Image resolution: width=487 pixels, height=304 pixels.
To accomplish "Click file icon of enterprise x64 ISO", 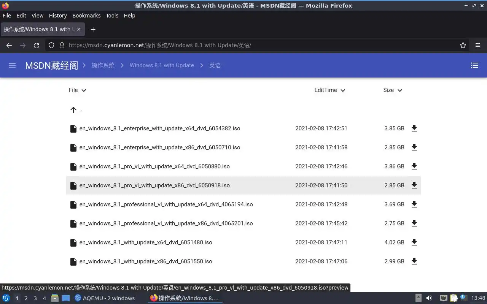I will [x=73, y=128].
